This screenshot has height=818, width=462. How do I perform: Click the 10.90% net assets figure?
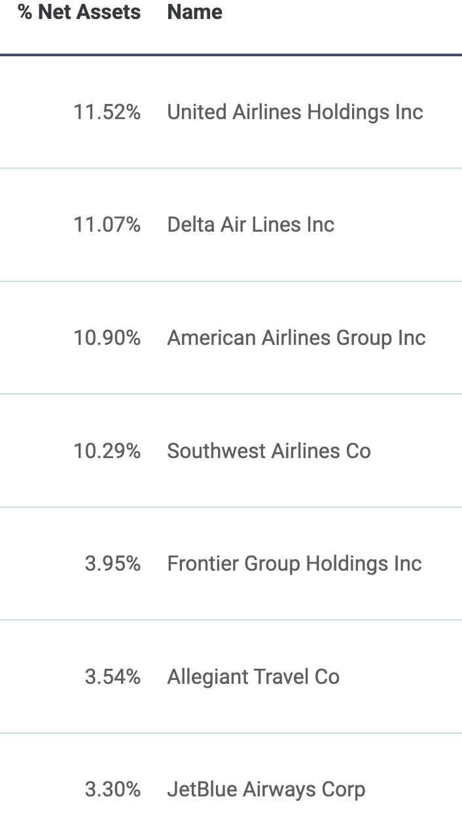pos(107,338)
